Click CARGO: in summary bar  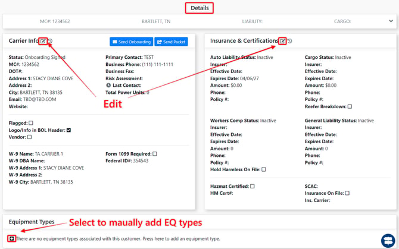[342, 21]
